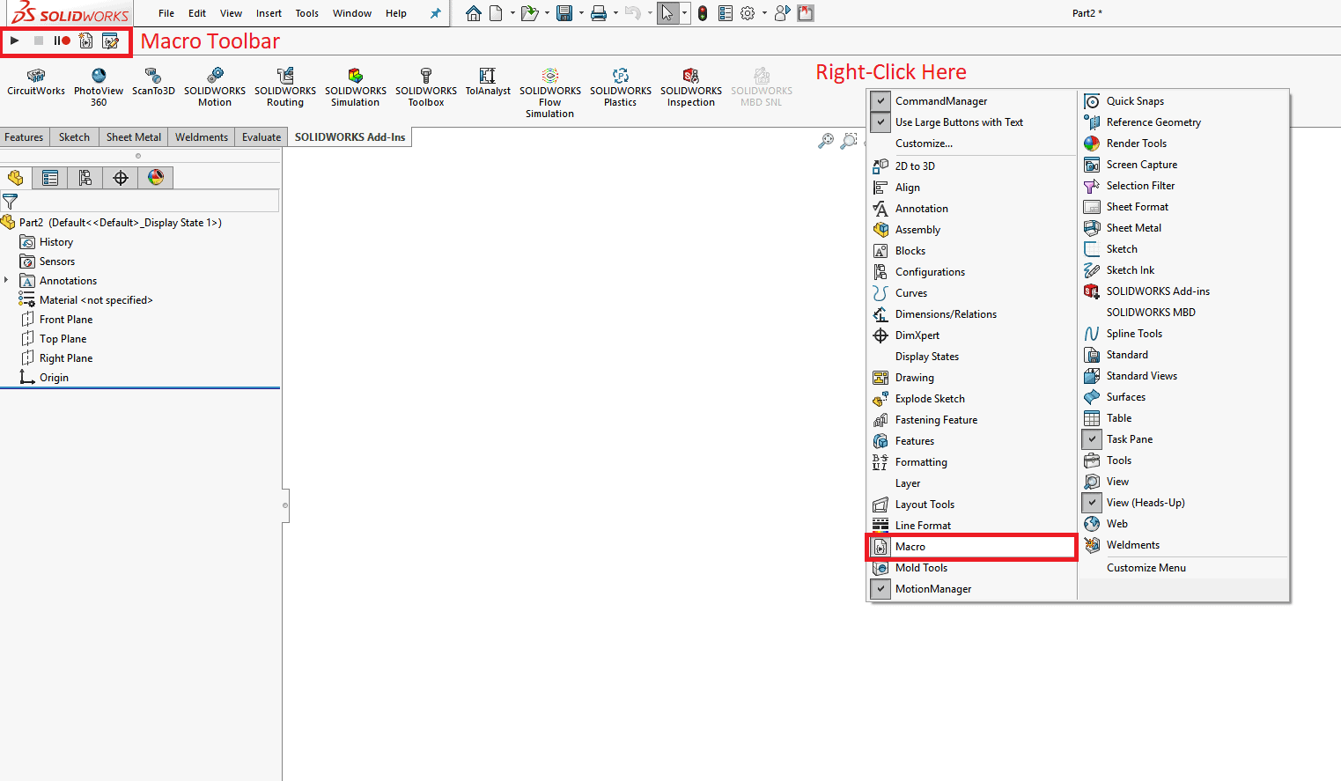Open dropdown arrow next to Select tool
This screenshot has height=781, width=1341.
click(x=684, y=13)
